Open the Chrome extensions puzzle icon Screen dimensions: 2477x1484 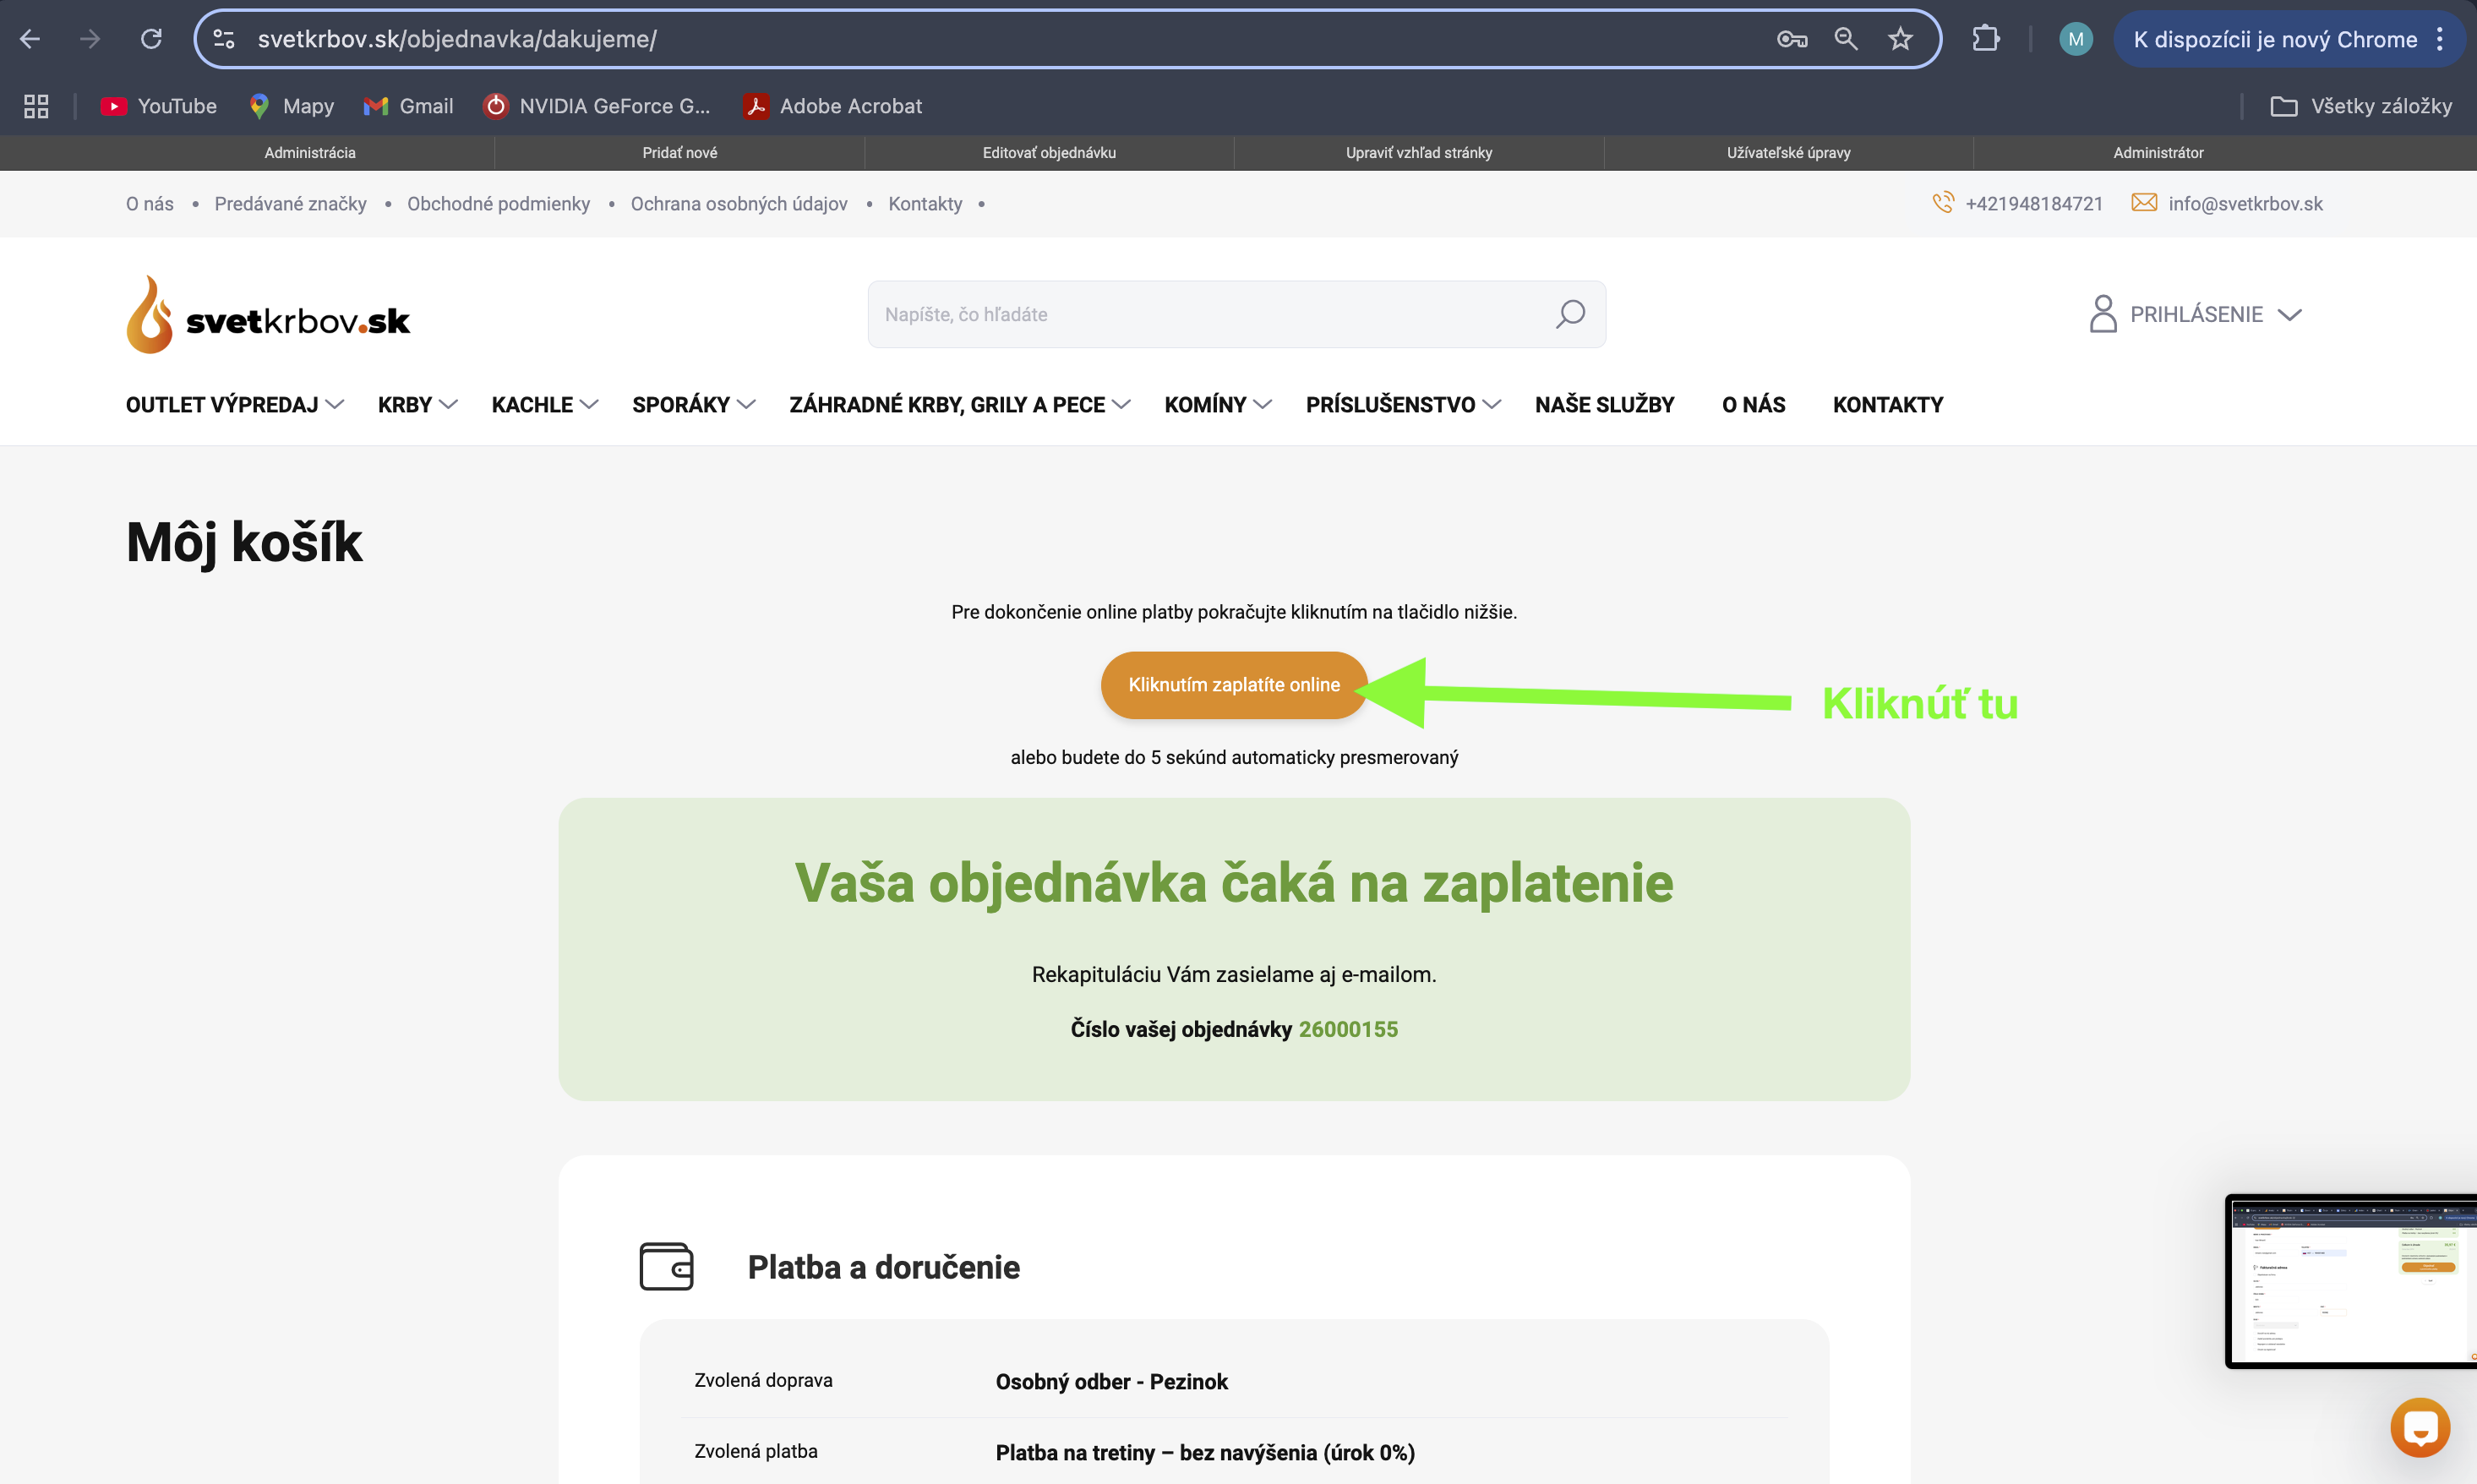(x=1984, y=39)
